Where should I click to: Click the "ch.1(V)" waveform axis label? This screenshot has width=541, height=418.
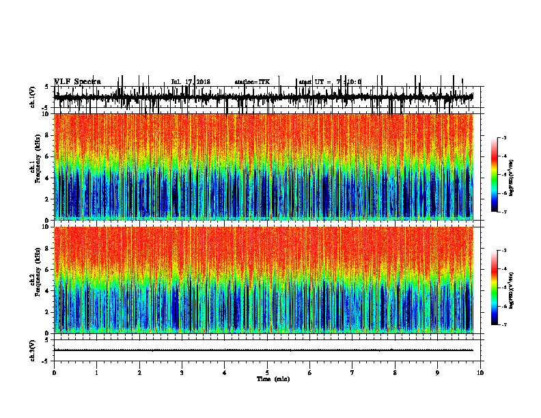pyautogui.click(x=33, y=97)
